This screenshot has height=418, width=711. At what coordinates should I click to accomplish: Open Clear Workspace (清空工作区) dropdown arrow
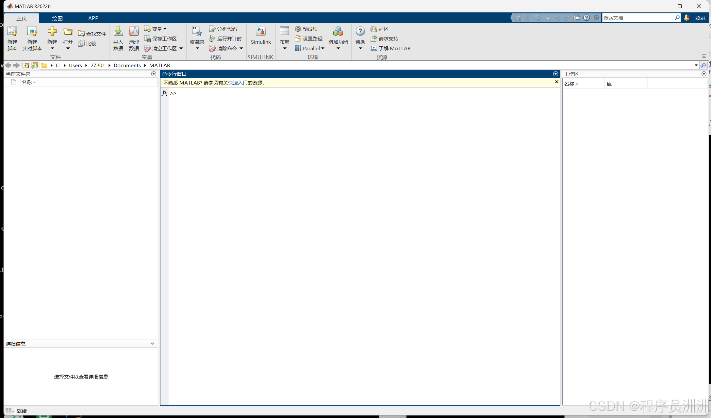point(181,48)
